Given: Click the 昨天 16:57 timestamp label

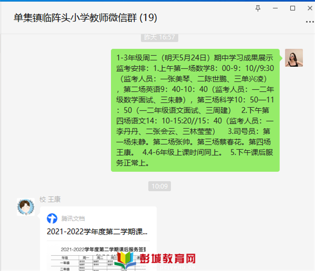Looking at the screenshot, I should click(160, 37).
